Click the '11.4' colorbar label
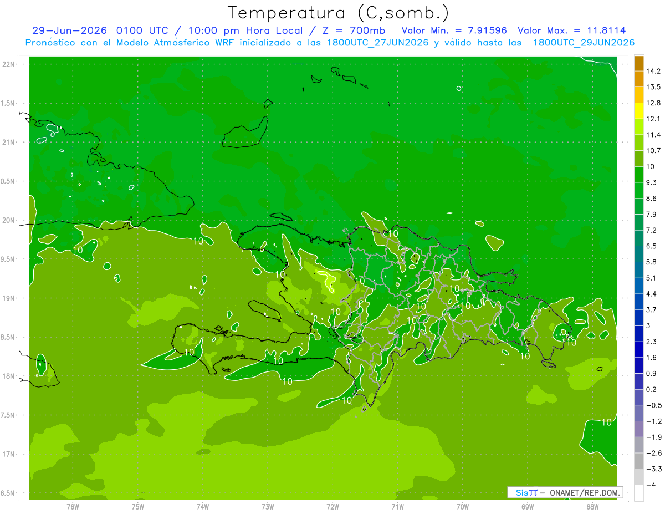Viewport: 665px width, 514px height. (654, 135)
